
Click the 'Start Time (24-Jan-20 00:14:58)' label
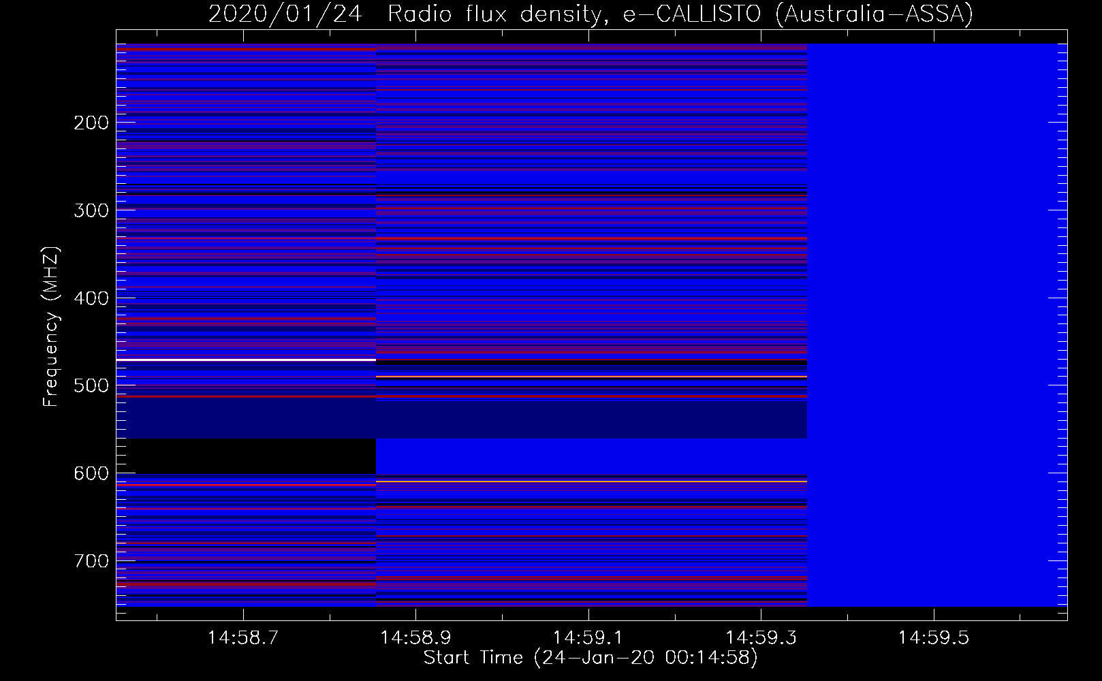[x=591, y=658]
